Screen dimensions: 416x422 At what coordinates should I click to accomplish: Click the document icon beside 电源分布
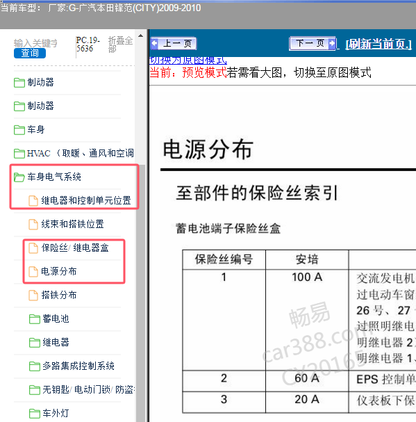[33, 272]
